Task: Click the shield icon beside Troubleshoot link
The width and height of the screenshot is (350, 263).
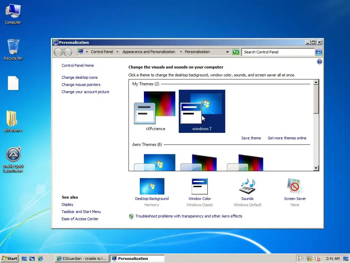Action: coord(131,216)
